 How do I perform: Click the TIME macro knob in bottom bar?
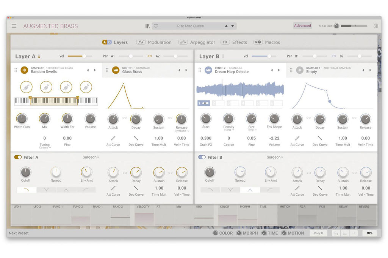point(264,233)
